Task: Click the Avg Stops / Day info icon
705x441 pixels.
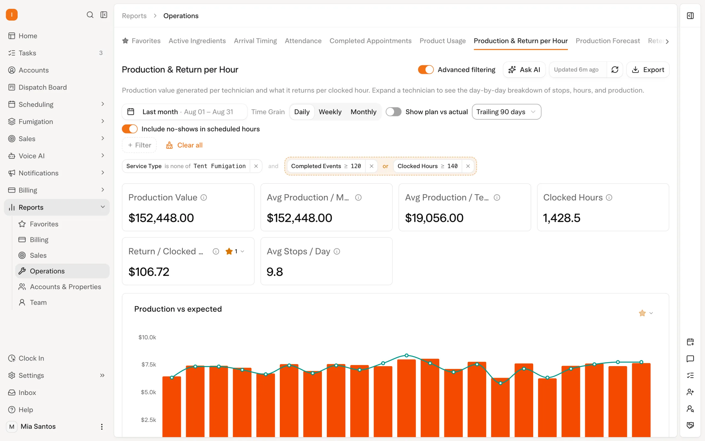Action: click(337, 251)
